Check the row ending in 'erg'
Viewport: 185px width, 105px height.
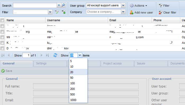click(x=2, y=32)
